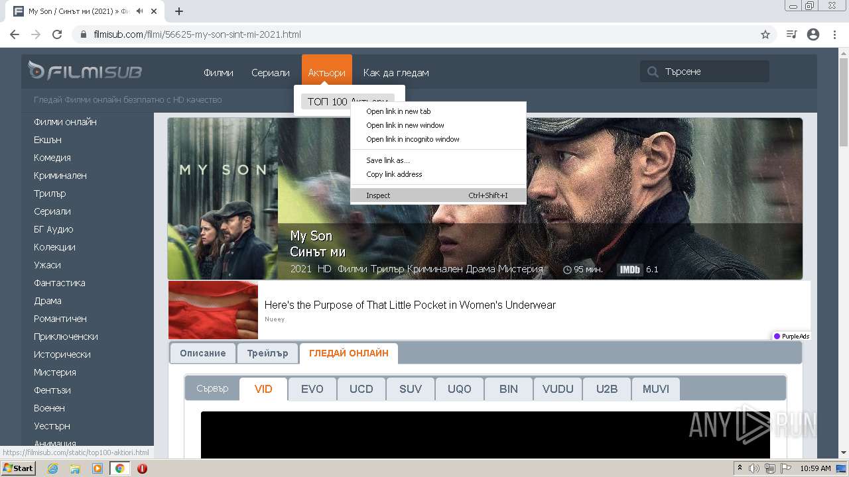Viewport: 849px width, 477px height.
Task: Open the Сериали nav menu
Action: point(270,72)
